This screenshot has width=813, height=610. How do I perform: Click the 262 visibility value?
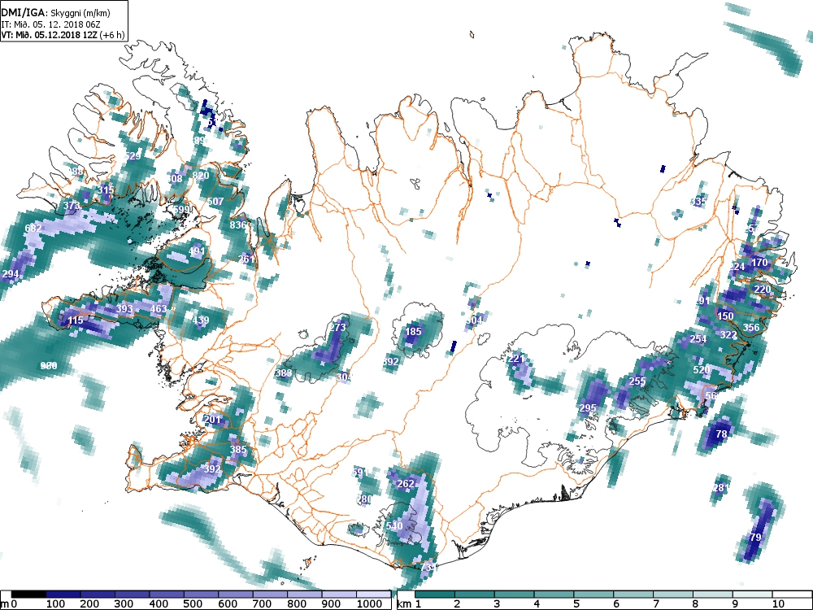[x=406, y=484]
